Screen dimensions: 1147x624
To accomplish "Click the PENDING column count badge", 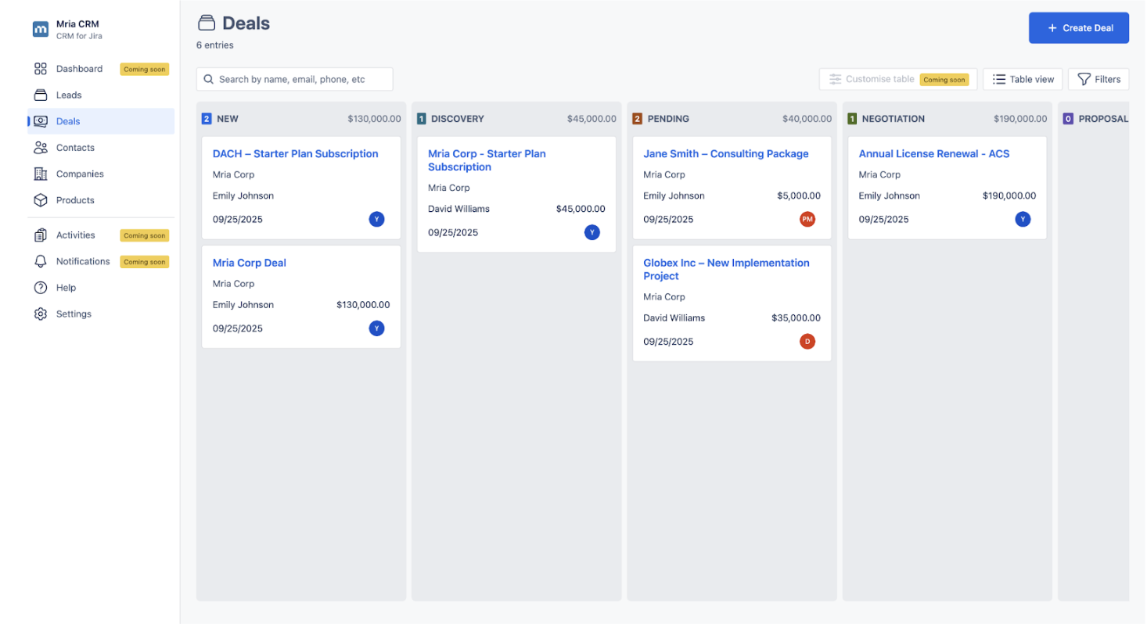I will click(x=637, y=119).
